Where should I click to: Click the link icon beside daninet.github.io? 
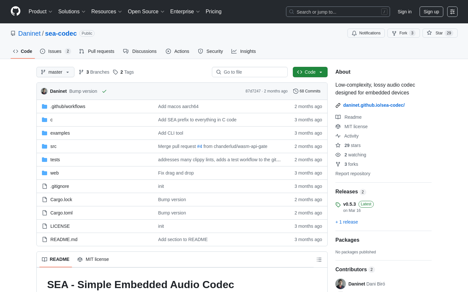click(338, 105)
